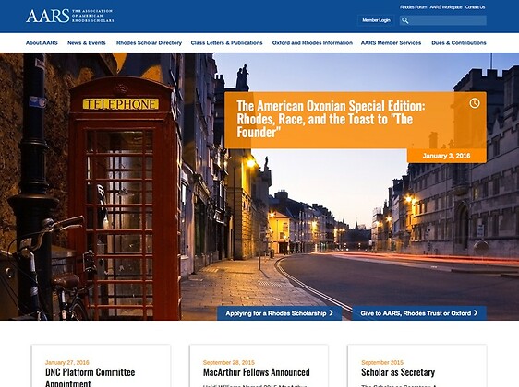Screen dimensions: 519x387
Task: Open Scholar as Secretary article
Action: coord(398,372)
